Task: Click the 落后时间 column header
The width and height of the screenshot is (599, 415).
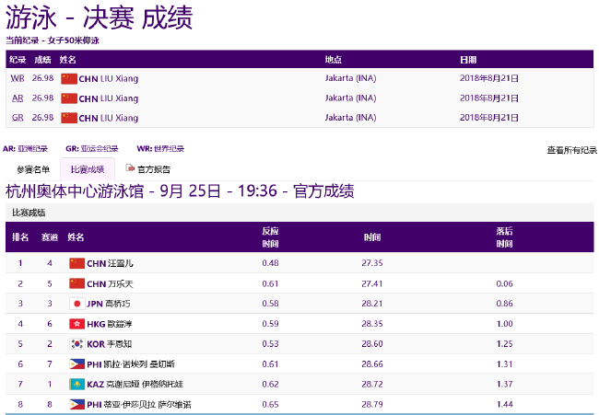Action: click(x=504, y=237)
